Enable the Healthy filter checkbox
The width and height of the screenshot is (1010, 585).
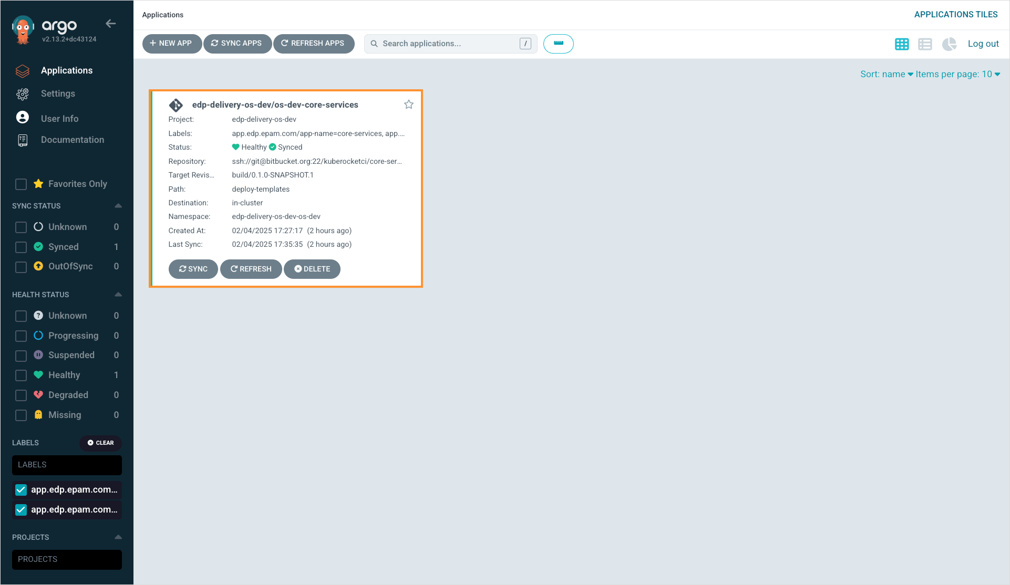point(20,375)
